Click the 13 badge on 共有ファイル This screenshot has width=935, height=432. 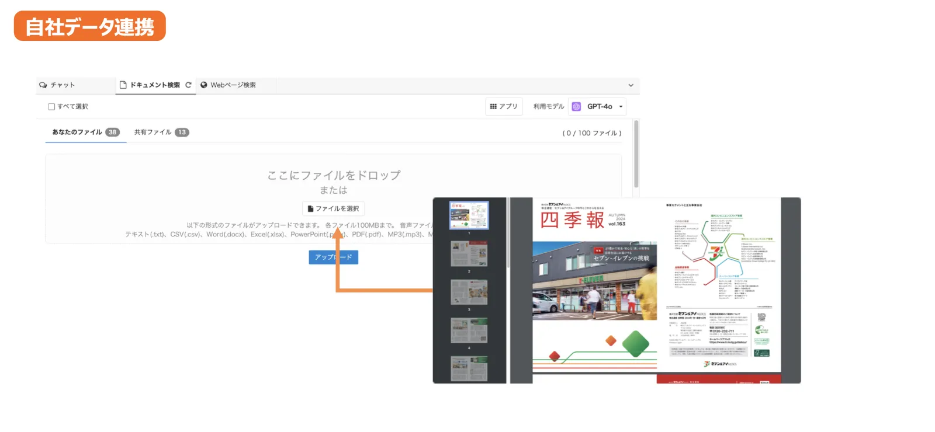[182, 133]
